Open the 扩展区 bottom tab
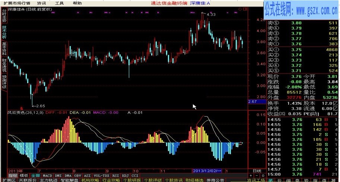Screen dimensions: 340x182 click(8, 180)
